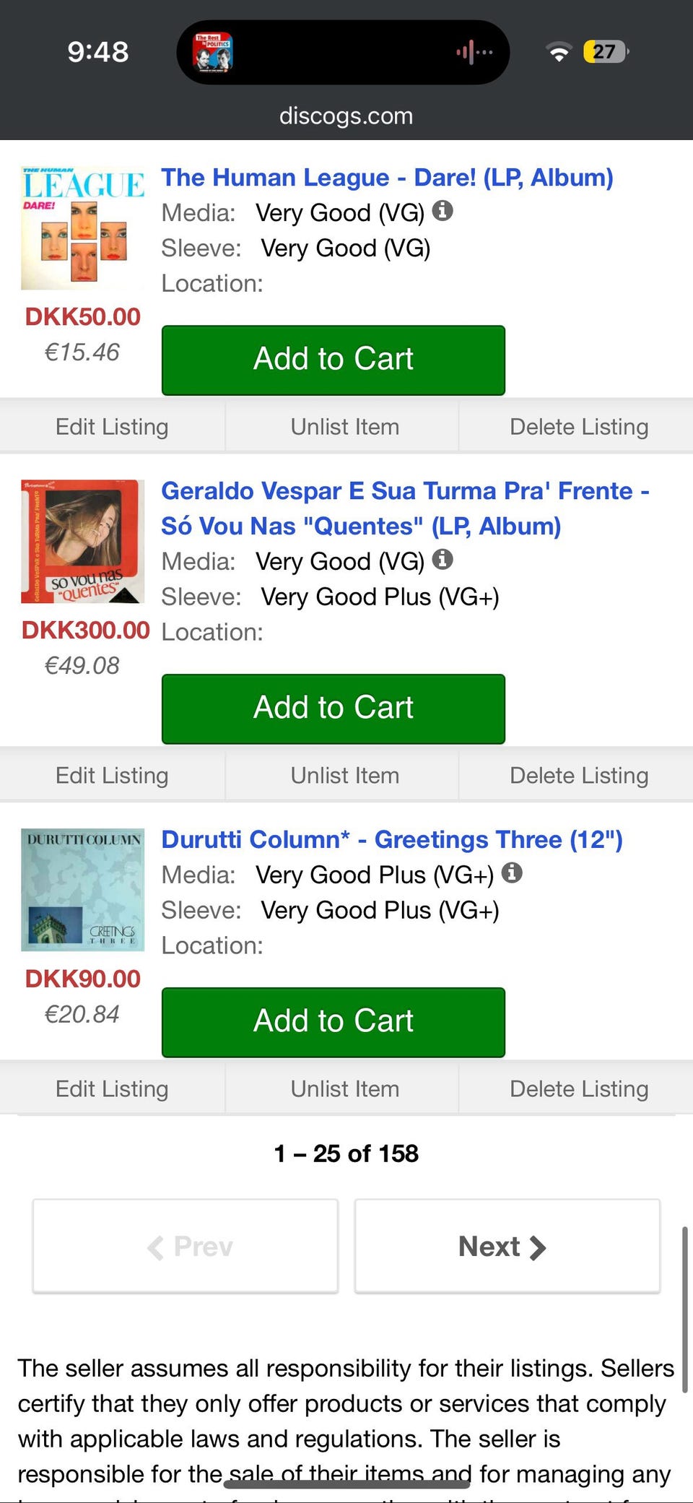Open Durutti Column Greetings Three title link
Image resolution: width=693 pixels, height=1503 pixels.
coord(391,839)
